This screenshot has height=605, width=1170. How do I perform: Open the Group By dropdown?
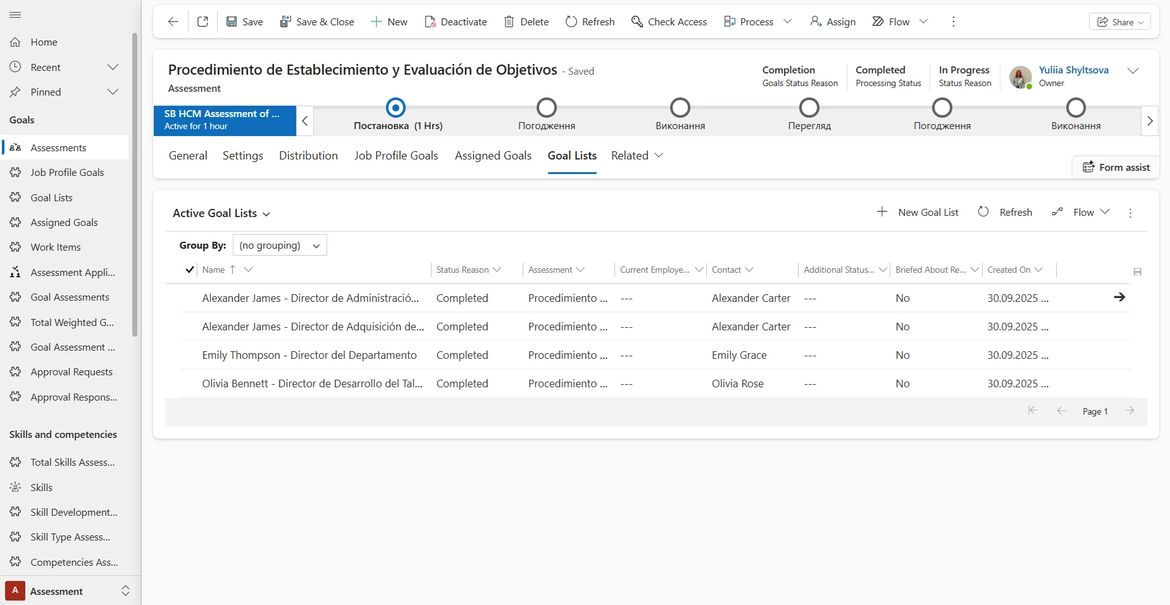click(x=280, y=246)
